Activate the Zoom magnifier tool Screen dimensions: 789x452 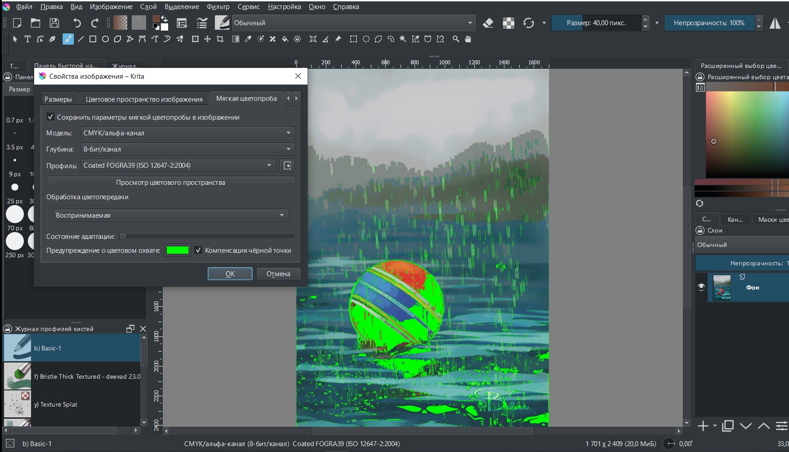click(455, 39)
